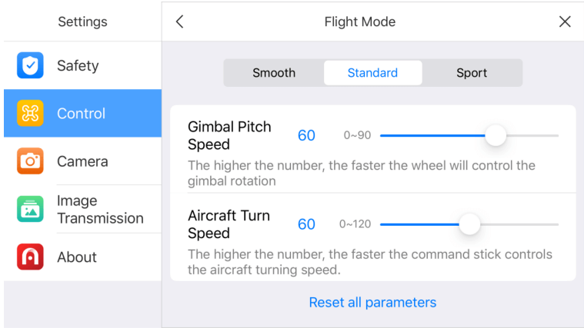This screenshot has height=331, width=584.
Task: Select the Control menu label
Action: coord(82,114)
